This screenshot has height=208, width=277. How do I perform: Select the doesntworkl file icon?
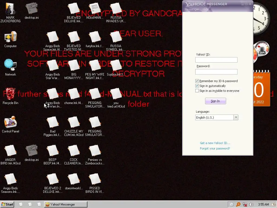74,181
